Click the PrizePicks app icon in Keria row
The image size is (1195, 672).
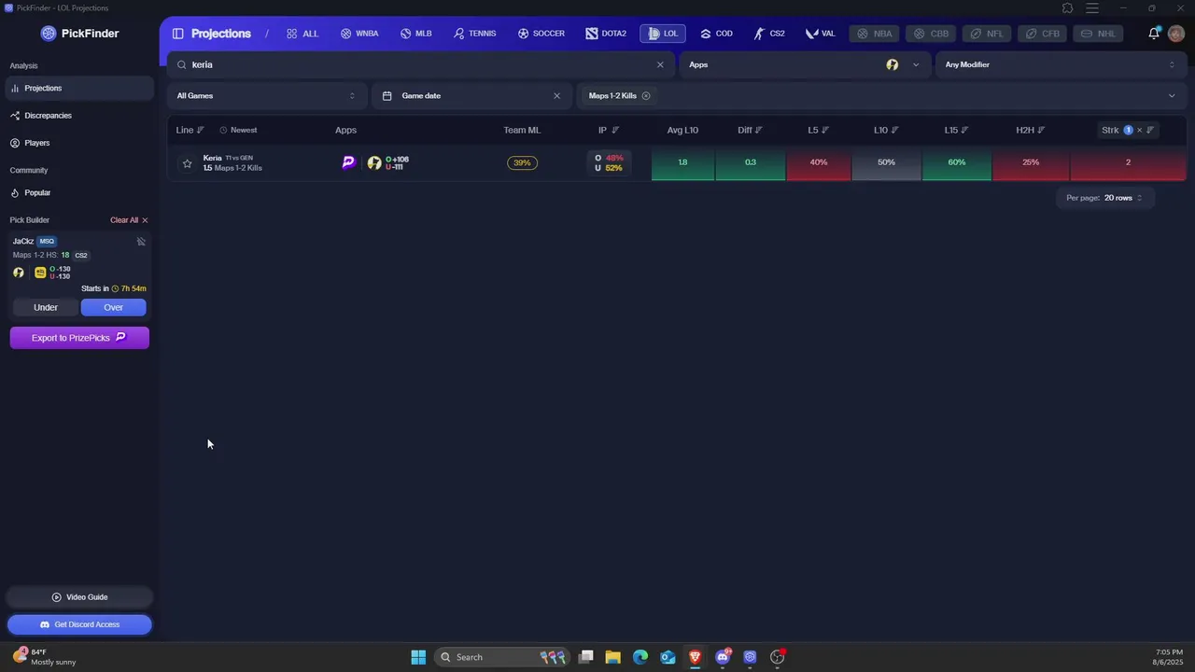[x=348, y=162]
